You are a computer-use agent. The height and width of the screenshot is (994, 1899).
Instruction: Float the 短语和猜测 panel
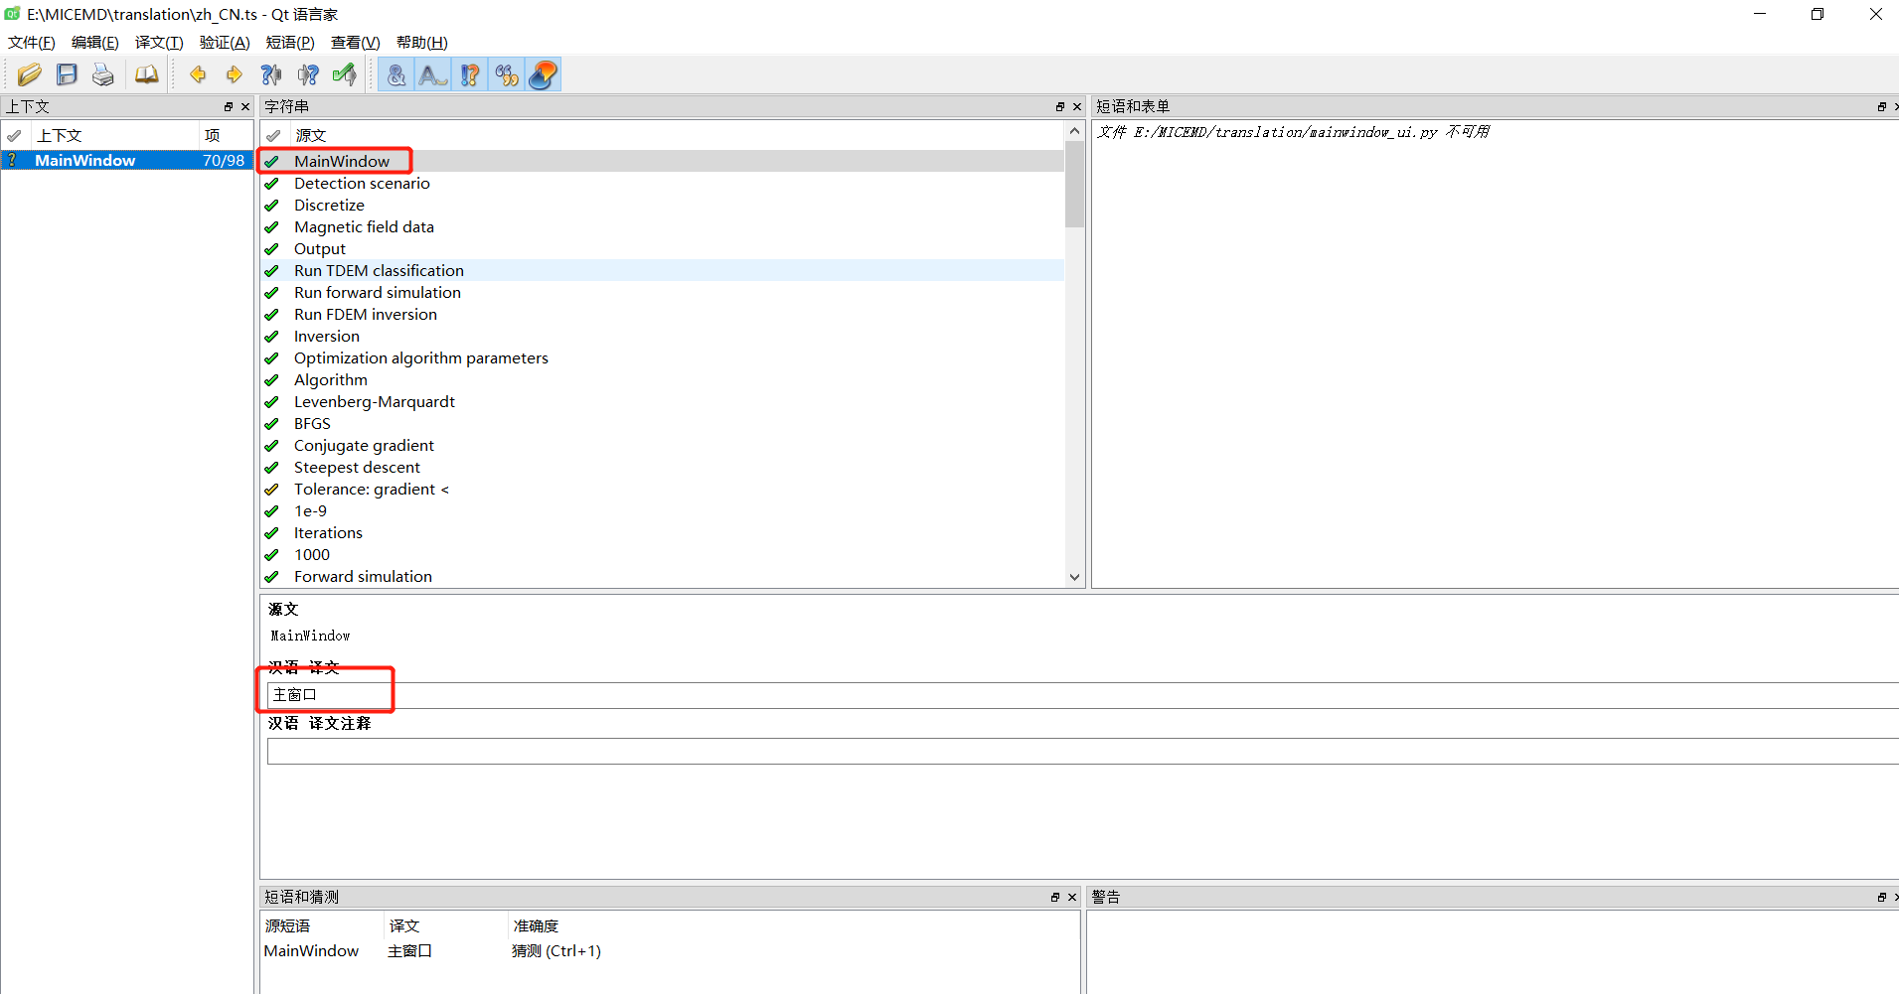[1055, 897]
